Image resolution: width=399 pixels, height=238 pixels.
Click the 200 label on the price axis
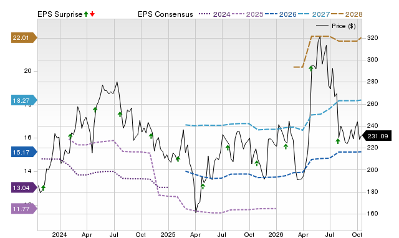click(372, 169)
